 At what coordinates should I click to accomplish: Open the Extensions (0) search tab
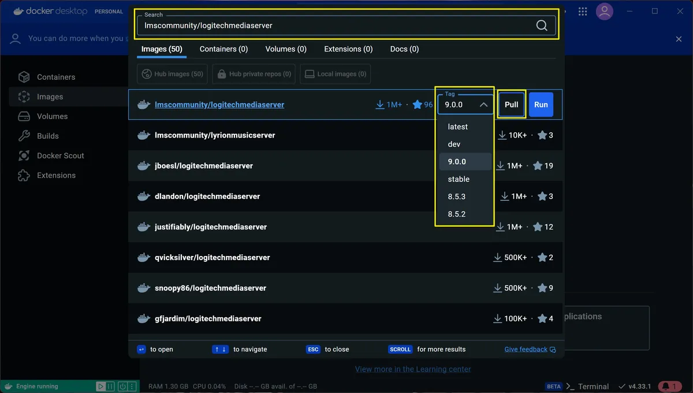click(348, 49)
